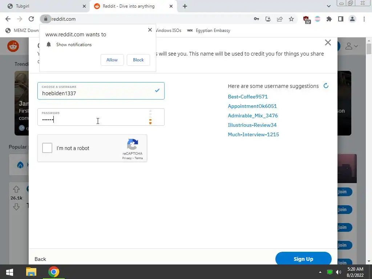Pick username Much-Interview-1215
Screen dimensions: 372x279
[253, 134]
